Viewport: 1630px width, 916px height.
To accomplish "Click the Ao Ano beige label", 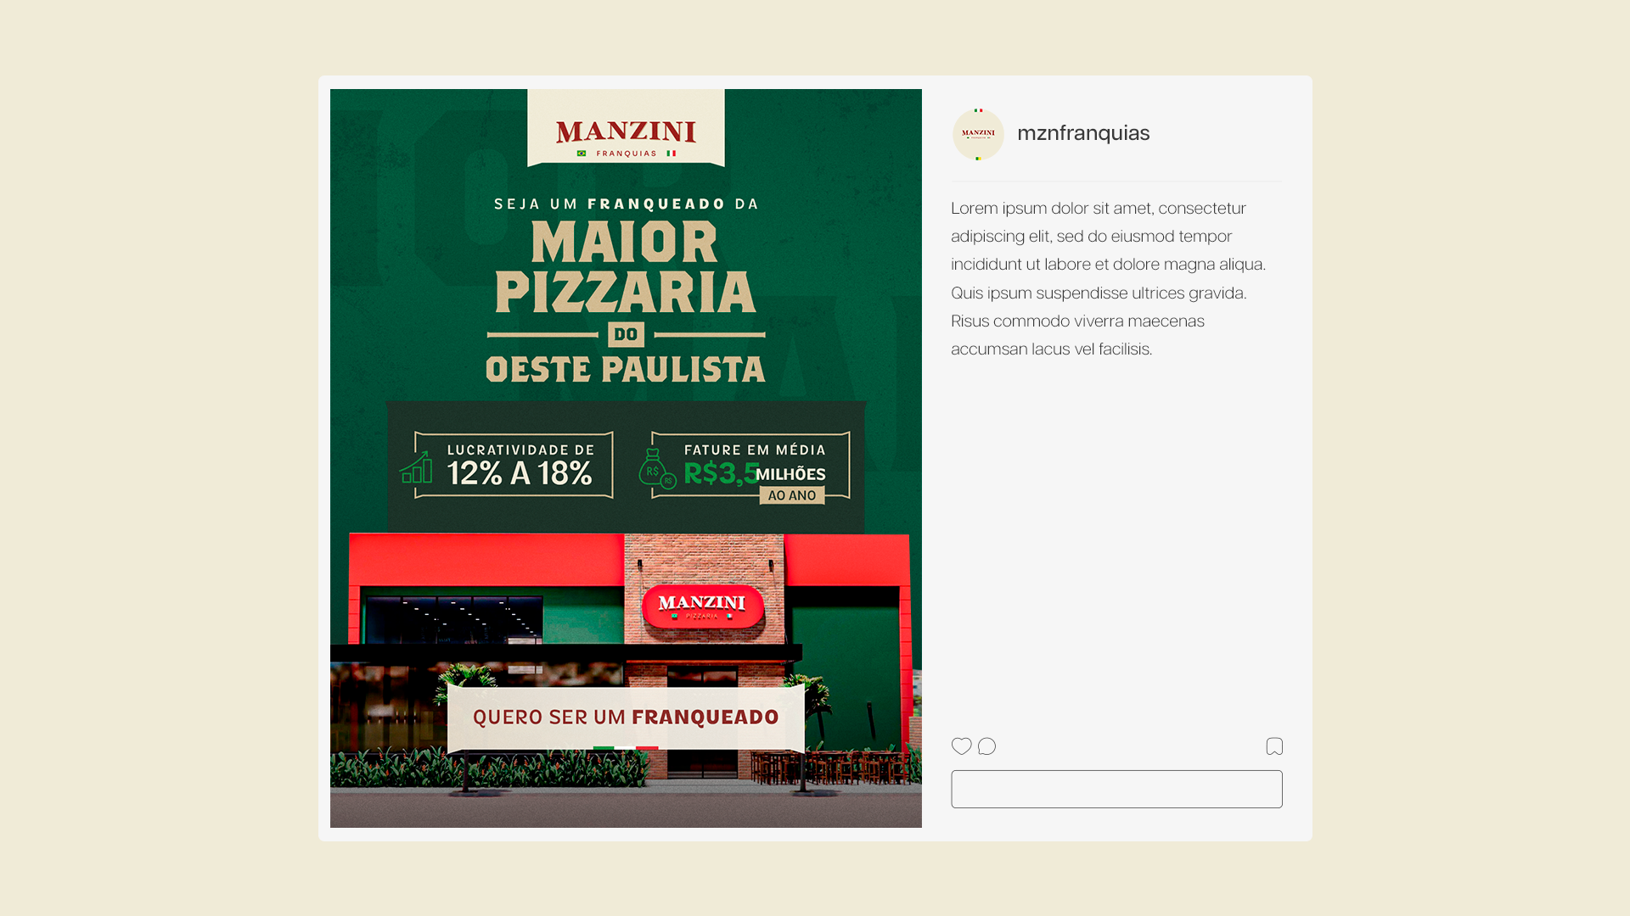I will point(791,495).
